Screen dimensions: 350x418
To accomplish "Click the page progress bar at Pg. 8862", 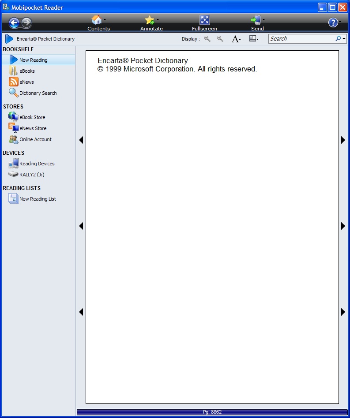I will pyautogui.click(x=212, y=412).
